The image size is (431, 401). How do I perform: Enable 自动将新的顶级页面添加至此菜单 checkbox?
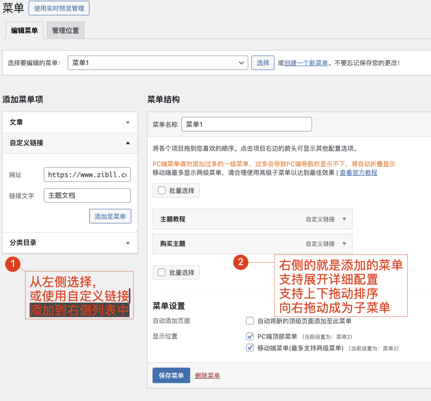pyautogui.click(x=250, y=321)
